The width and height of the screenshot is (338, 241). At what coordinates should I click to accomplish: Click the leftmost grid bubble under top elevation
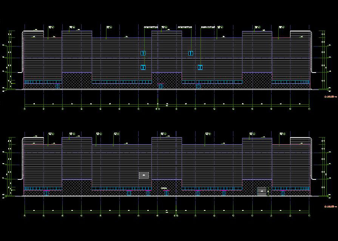tap(25, 109)
